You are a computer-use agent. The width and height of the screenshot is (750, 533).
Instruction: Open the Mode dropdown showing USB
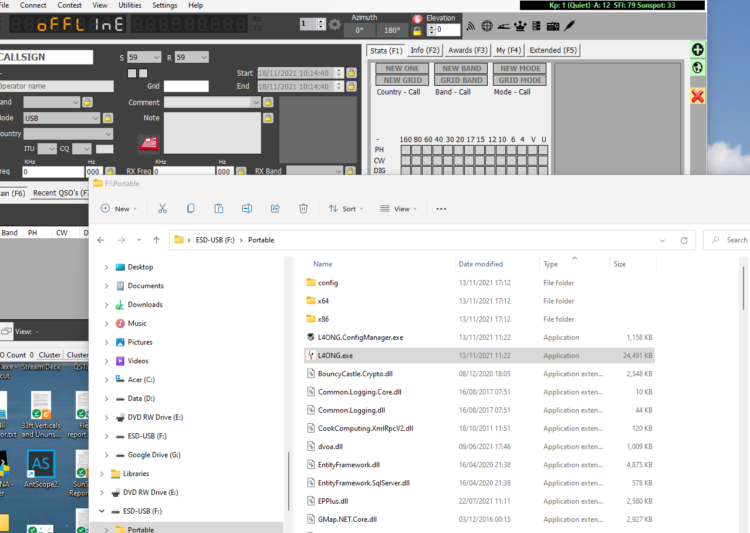[62, 118]
